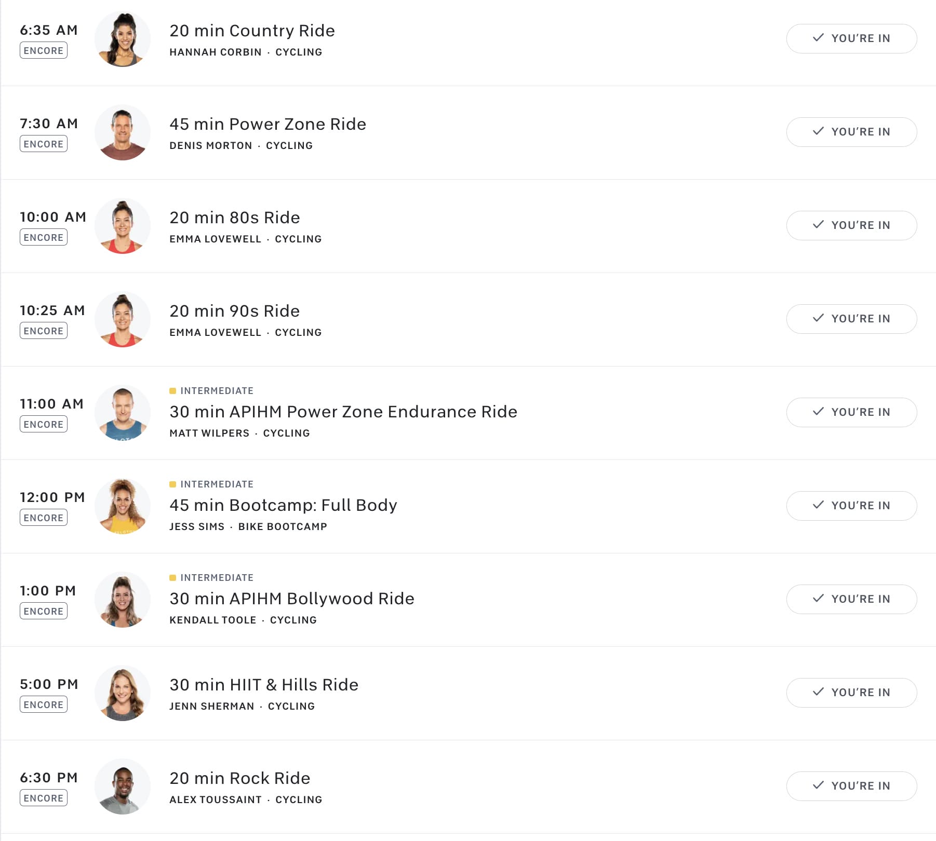Open the 20 min 90s Ride class
936x841 pixels.
click(234, 311)
